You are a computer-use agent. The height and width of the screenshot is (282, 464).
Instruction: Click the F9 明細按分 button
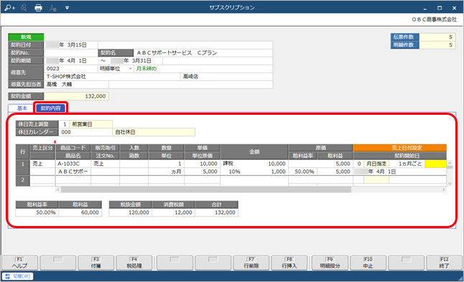330,263
